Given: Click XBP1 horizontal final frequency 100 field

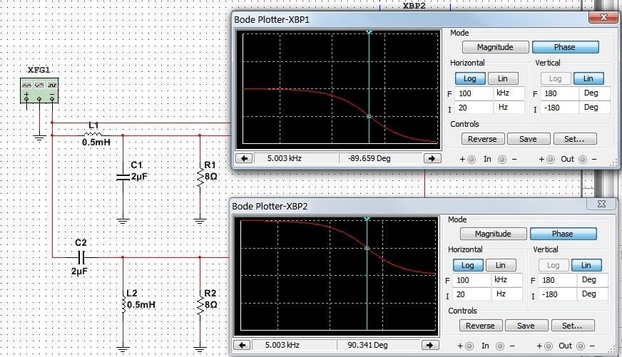Looking at the screenshot, I should tap(474, 93).
